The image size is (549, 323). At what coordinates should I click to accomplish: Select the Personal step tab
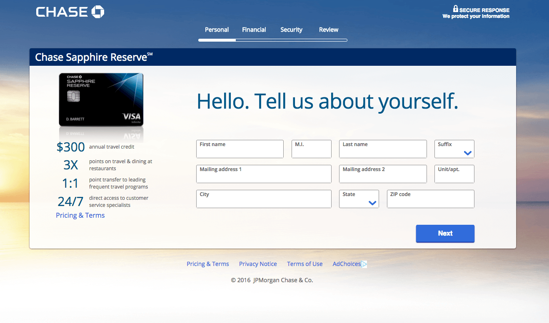pyautogui.click(x=217, y=30)
